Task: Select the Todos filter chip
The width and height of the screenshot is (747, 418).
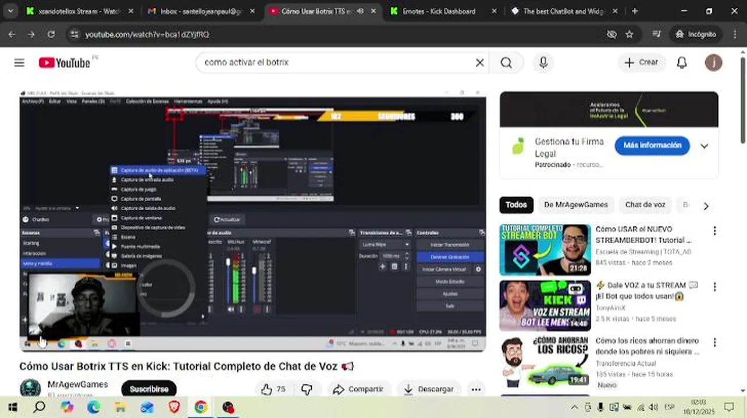Action: [x=516, y=205]
